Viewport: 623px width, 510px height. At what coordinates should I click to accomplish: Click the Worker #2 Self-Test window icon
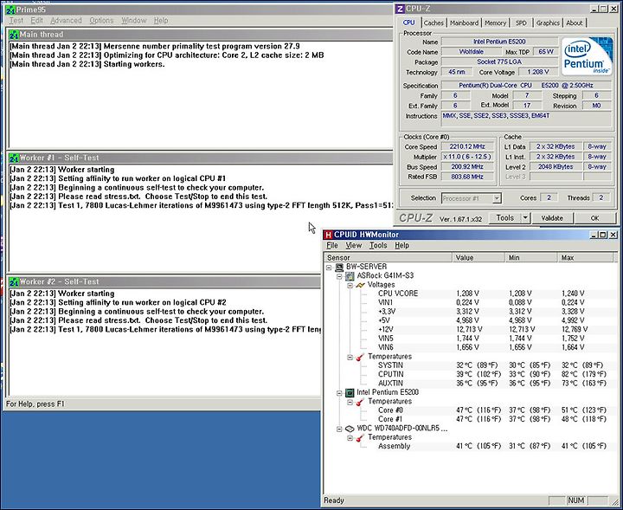pyautogui.click(x=14, y=281)
